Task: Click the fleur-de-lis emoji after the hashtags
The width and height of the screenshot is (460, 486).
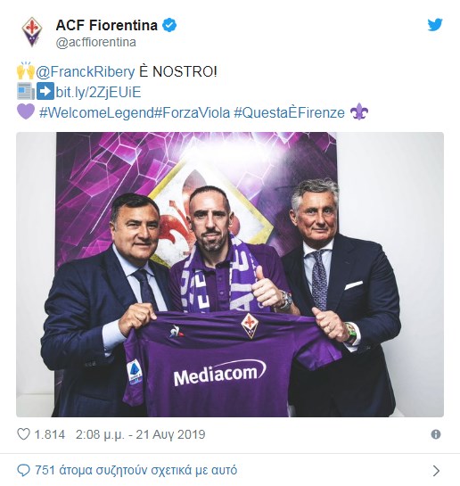Action: [358, 111]
